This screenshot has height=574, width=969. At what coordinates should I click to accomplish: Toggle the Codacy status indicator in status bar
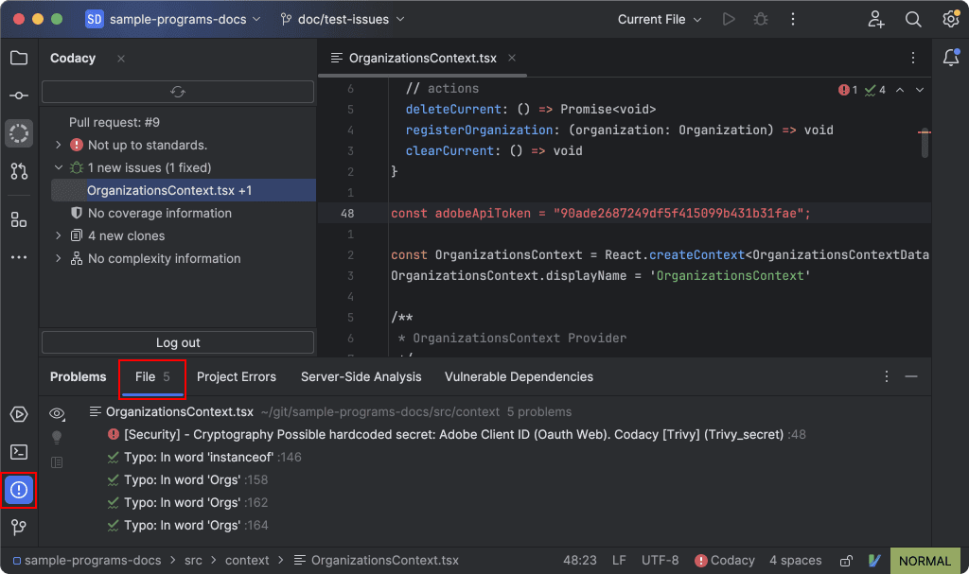724,560
